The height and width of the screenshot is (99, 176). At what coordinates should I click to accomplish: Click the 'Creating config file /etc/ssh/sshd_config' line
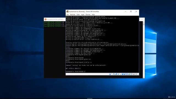point(87,43)
